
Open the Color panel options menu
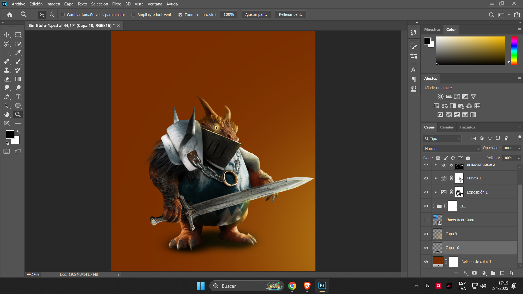519,29
